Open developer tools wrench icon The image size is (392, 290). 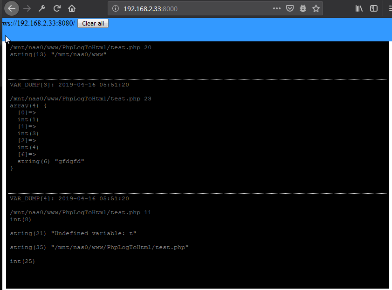click(42, 8)
